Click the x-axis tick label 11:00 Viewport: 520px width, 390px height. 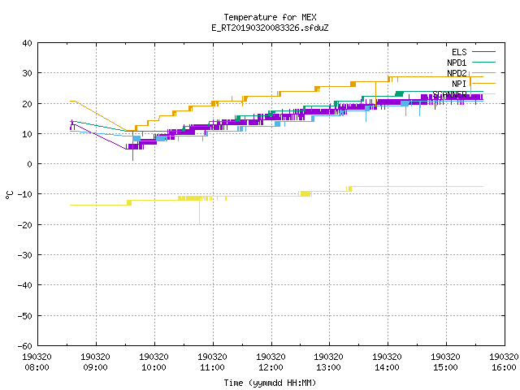coord(212,367)
